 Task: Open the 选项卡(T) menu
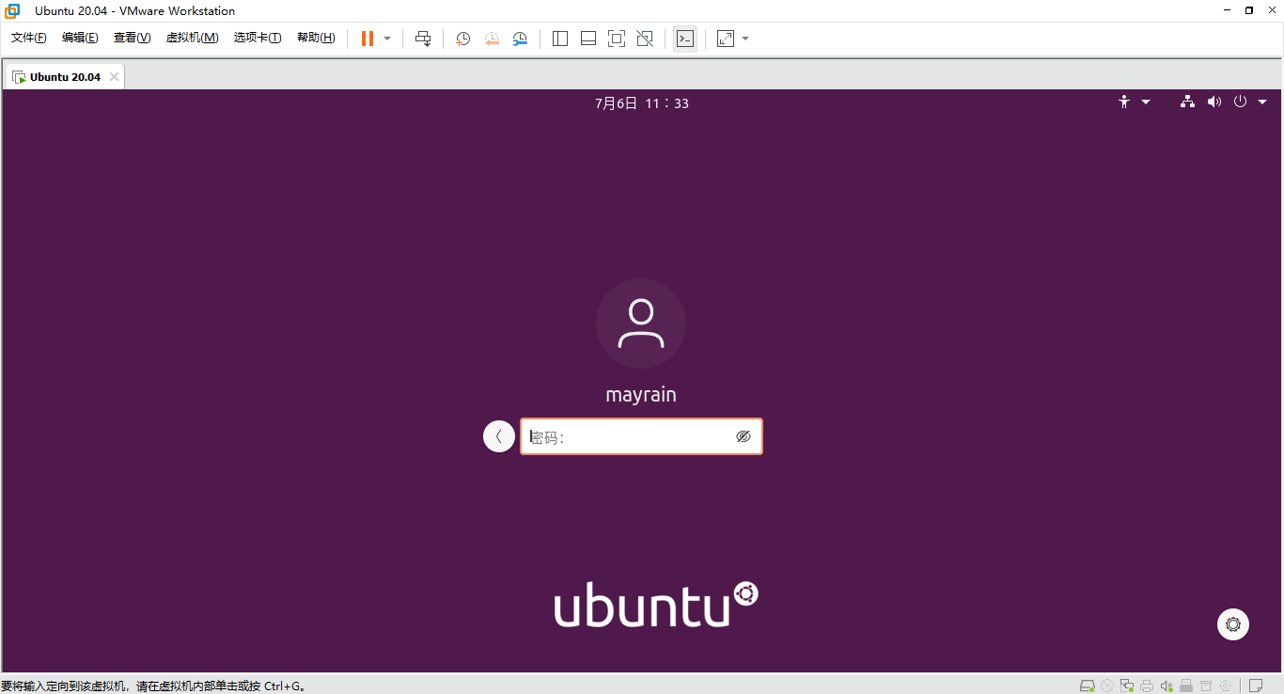(x=258, y=38)
